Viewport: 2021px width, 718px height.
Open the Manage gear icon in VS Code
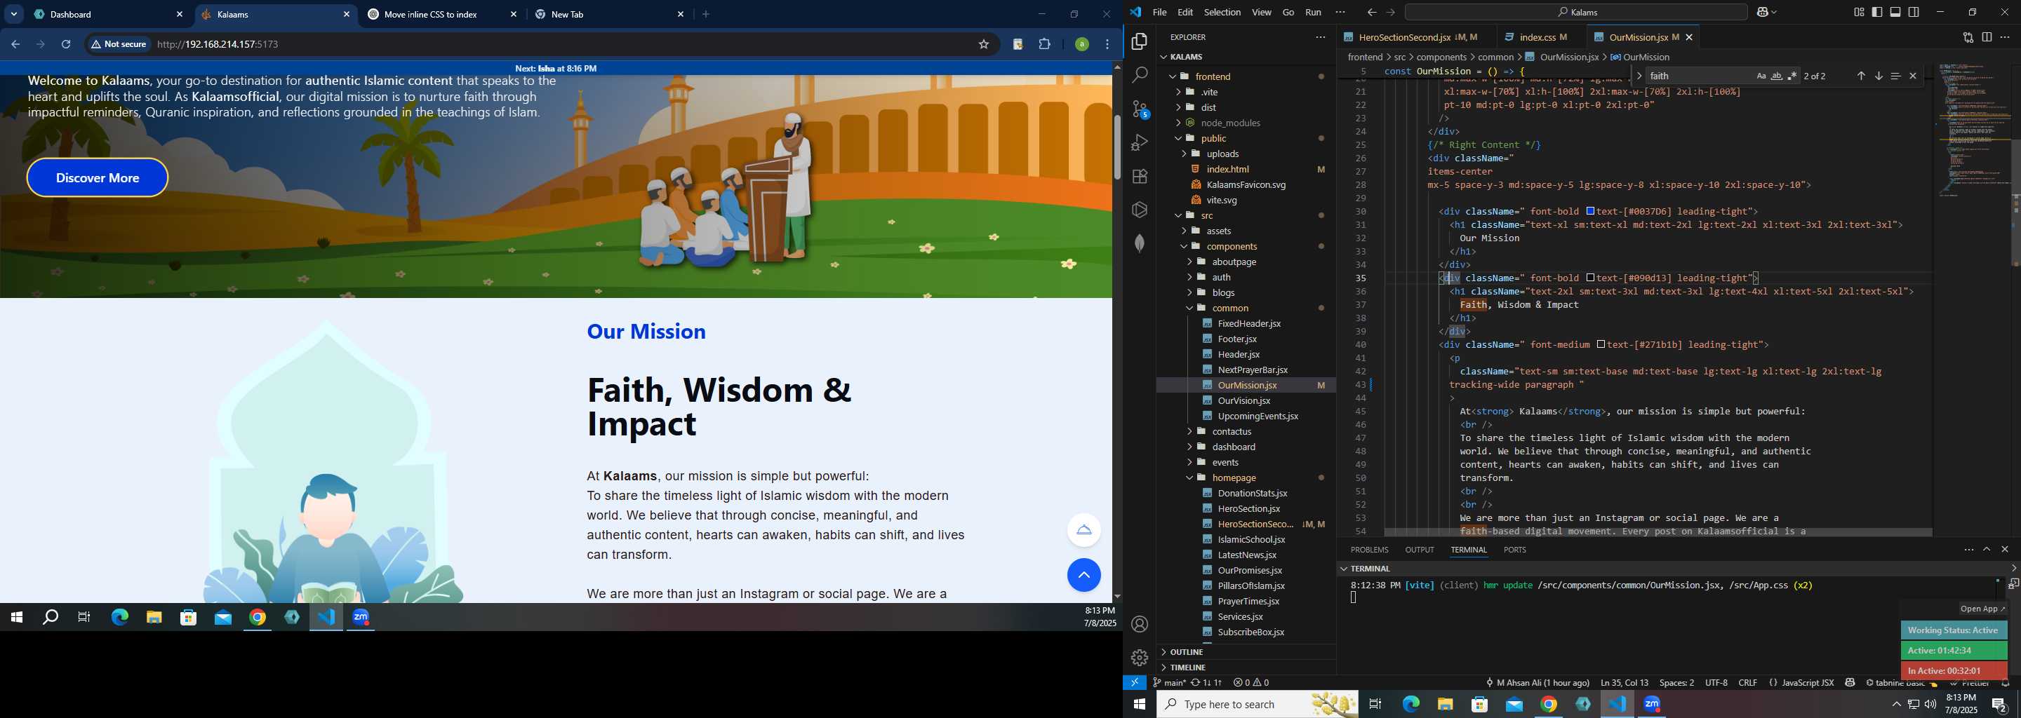point(1139,658)
